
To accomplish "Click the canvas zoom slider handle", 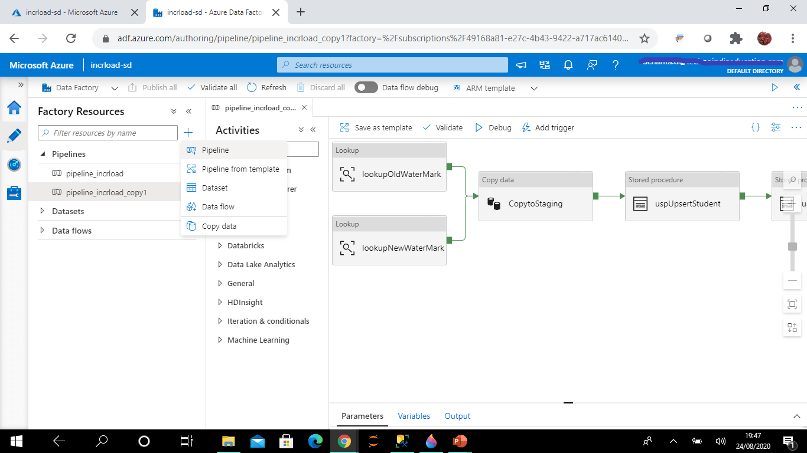I will 792,247.
